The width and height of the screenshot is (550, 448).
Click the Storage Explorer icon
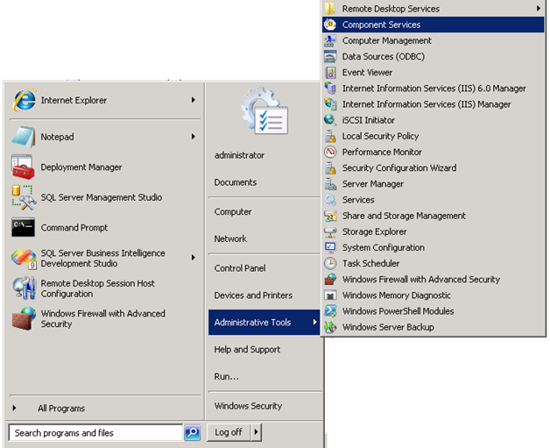coord(330,231)
